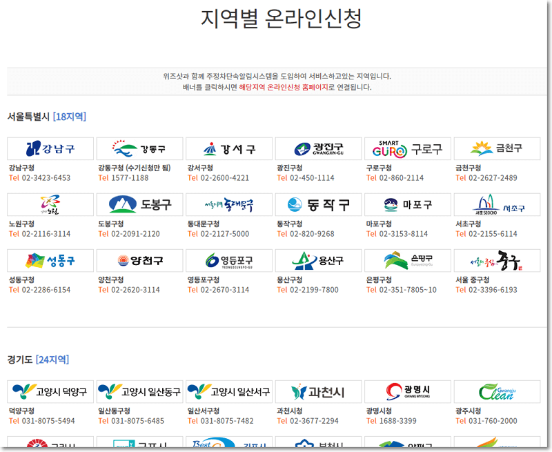Open the 용산구 logo banner
The image size is (552, 452).
coord(319,261)
